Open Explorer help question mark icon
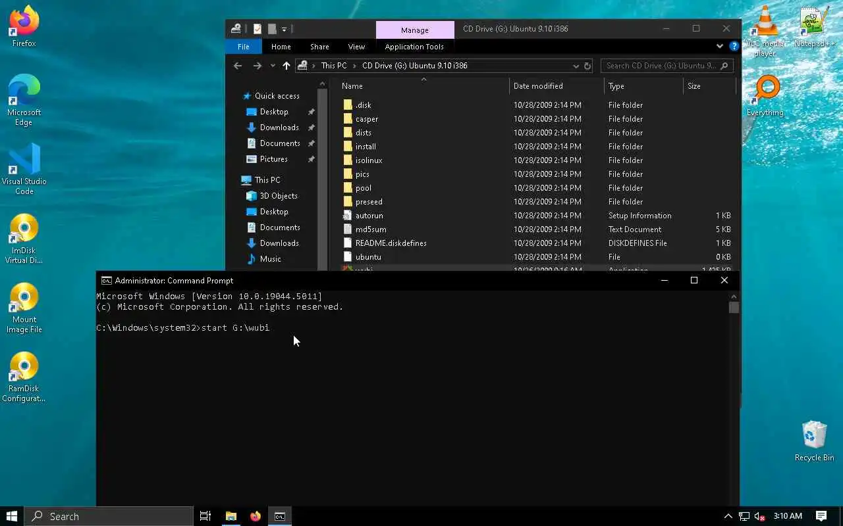The height and width of the screenshot is (526, 843). coord(734,47)
